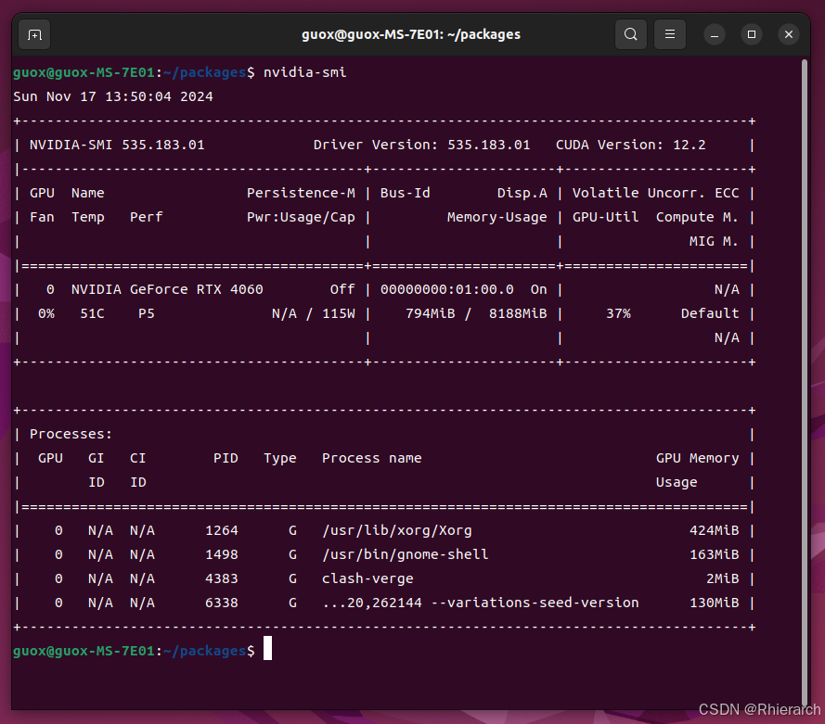Click Driver Version: 535.183.01
Screen dimensions: 825x724
(x=421, y=145)
